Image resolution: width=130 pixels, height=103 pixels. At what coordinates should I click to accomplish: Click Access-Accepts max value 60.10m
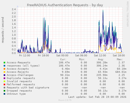[x=122, y=69]
